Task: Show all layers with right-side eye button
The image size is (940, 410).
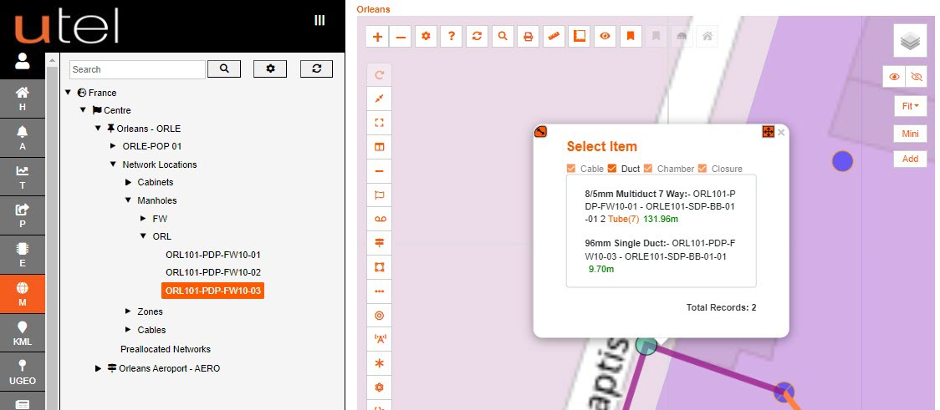Action: (894, 77)
